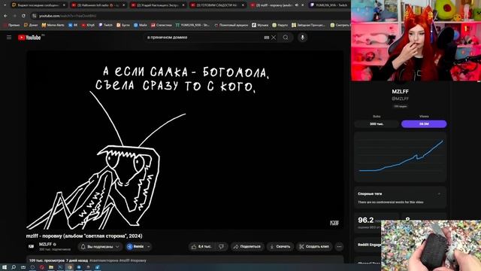Clear the YouTube search query
This screenshot has width=481, height=271.
(274, 38)
